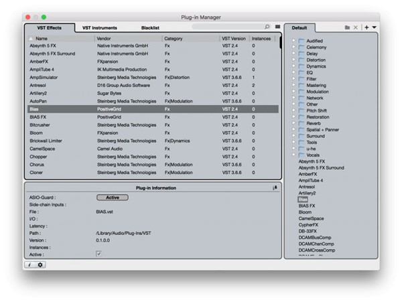The width and height of the screenshot is (402, 302).
Task: Open the Blacklist tab
Action: (x=150, y=27)
